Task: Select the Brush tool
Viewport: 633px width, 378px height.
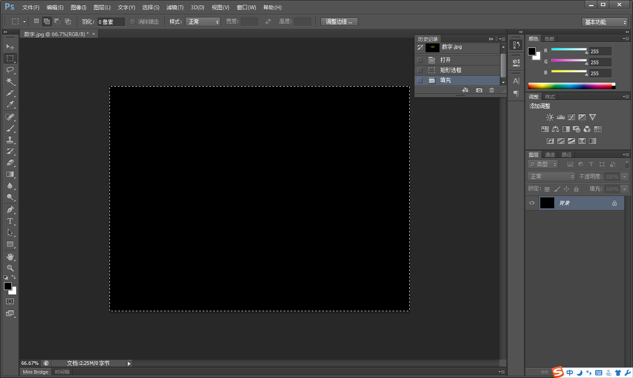Action: [x=10, y=128]
